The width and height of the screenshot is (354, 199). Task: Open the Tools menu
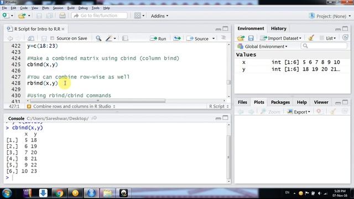pos(95,8)
